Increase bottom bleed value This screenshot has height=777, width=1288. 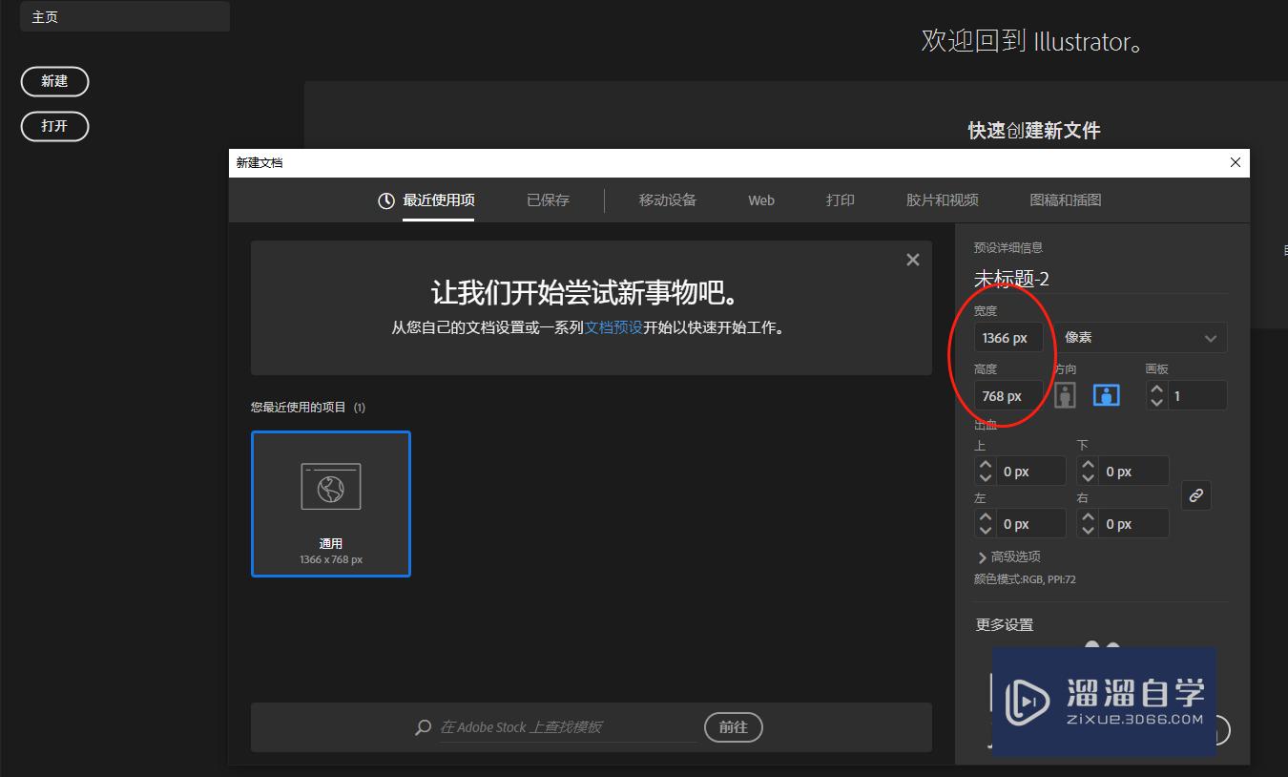pyautogui.click(x=1088, y=465)
